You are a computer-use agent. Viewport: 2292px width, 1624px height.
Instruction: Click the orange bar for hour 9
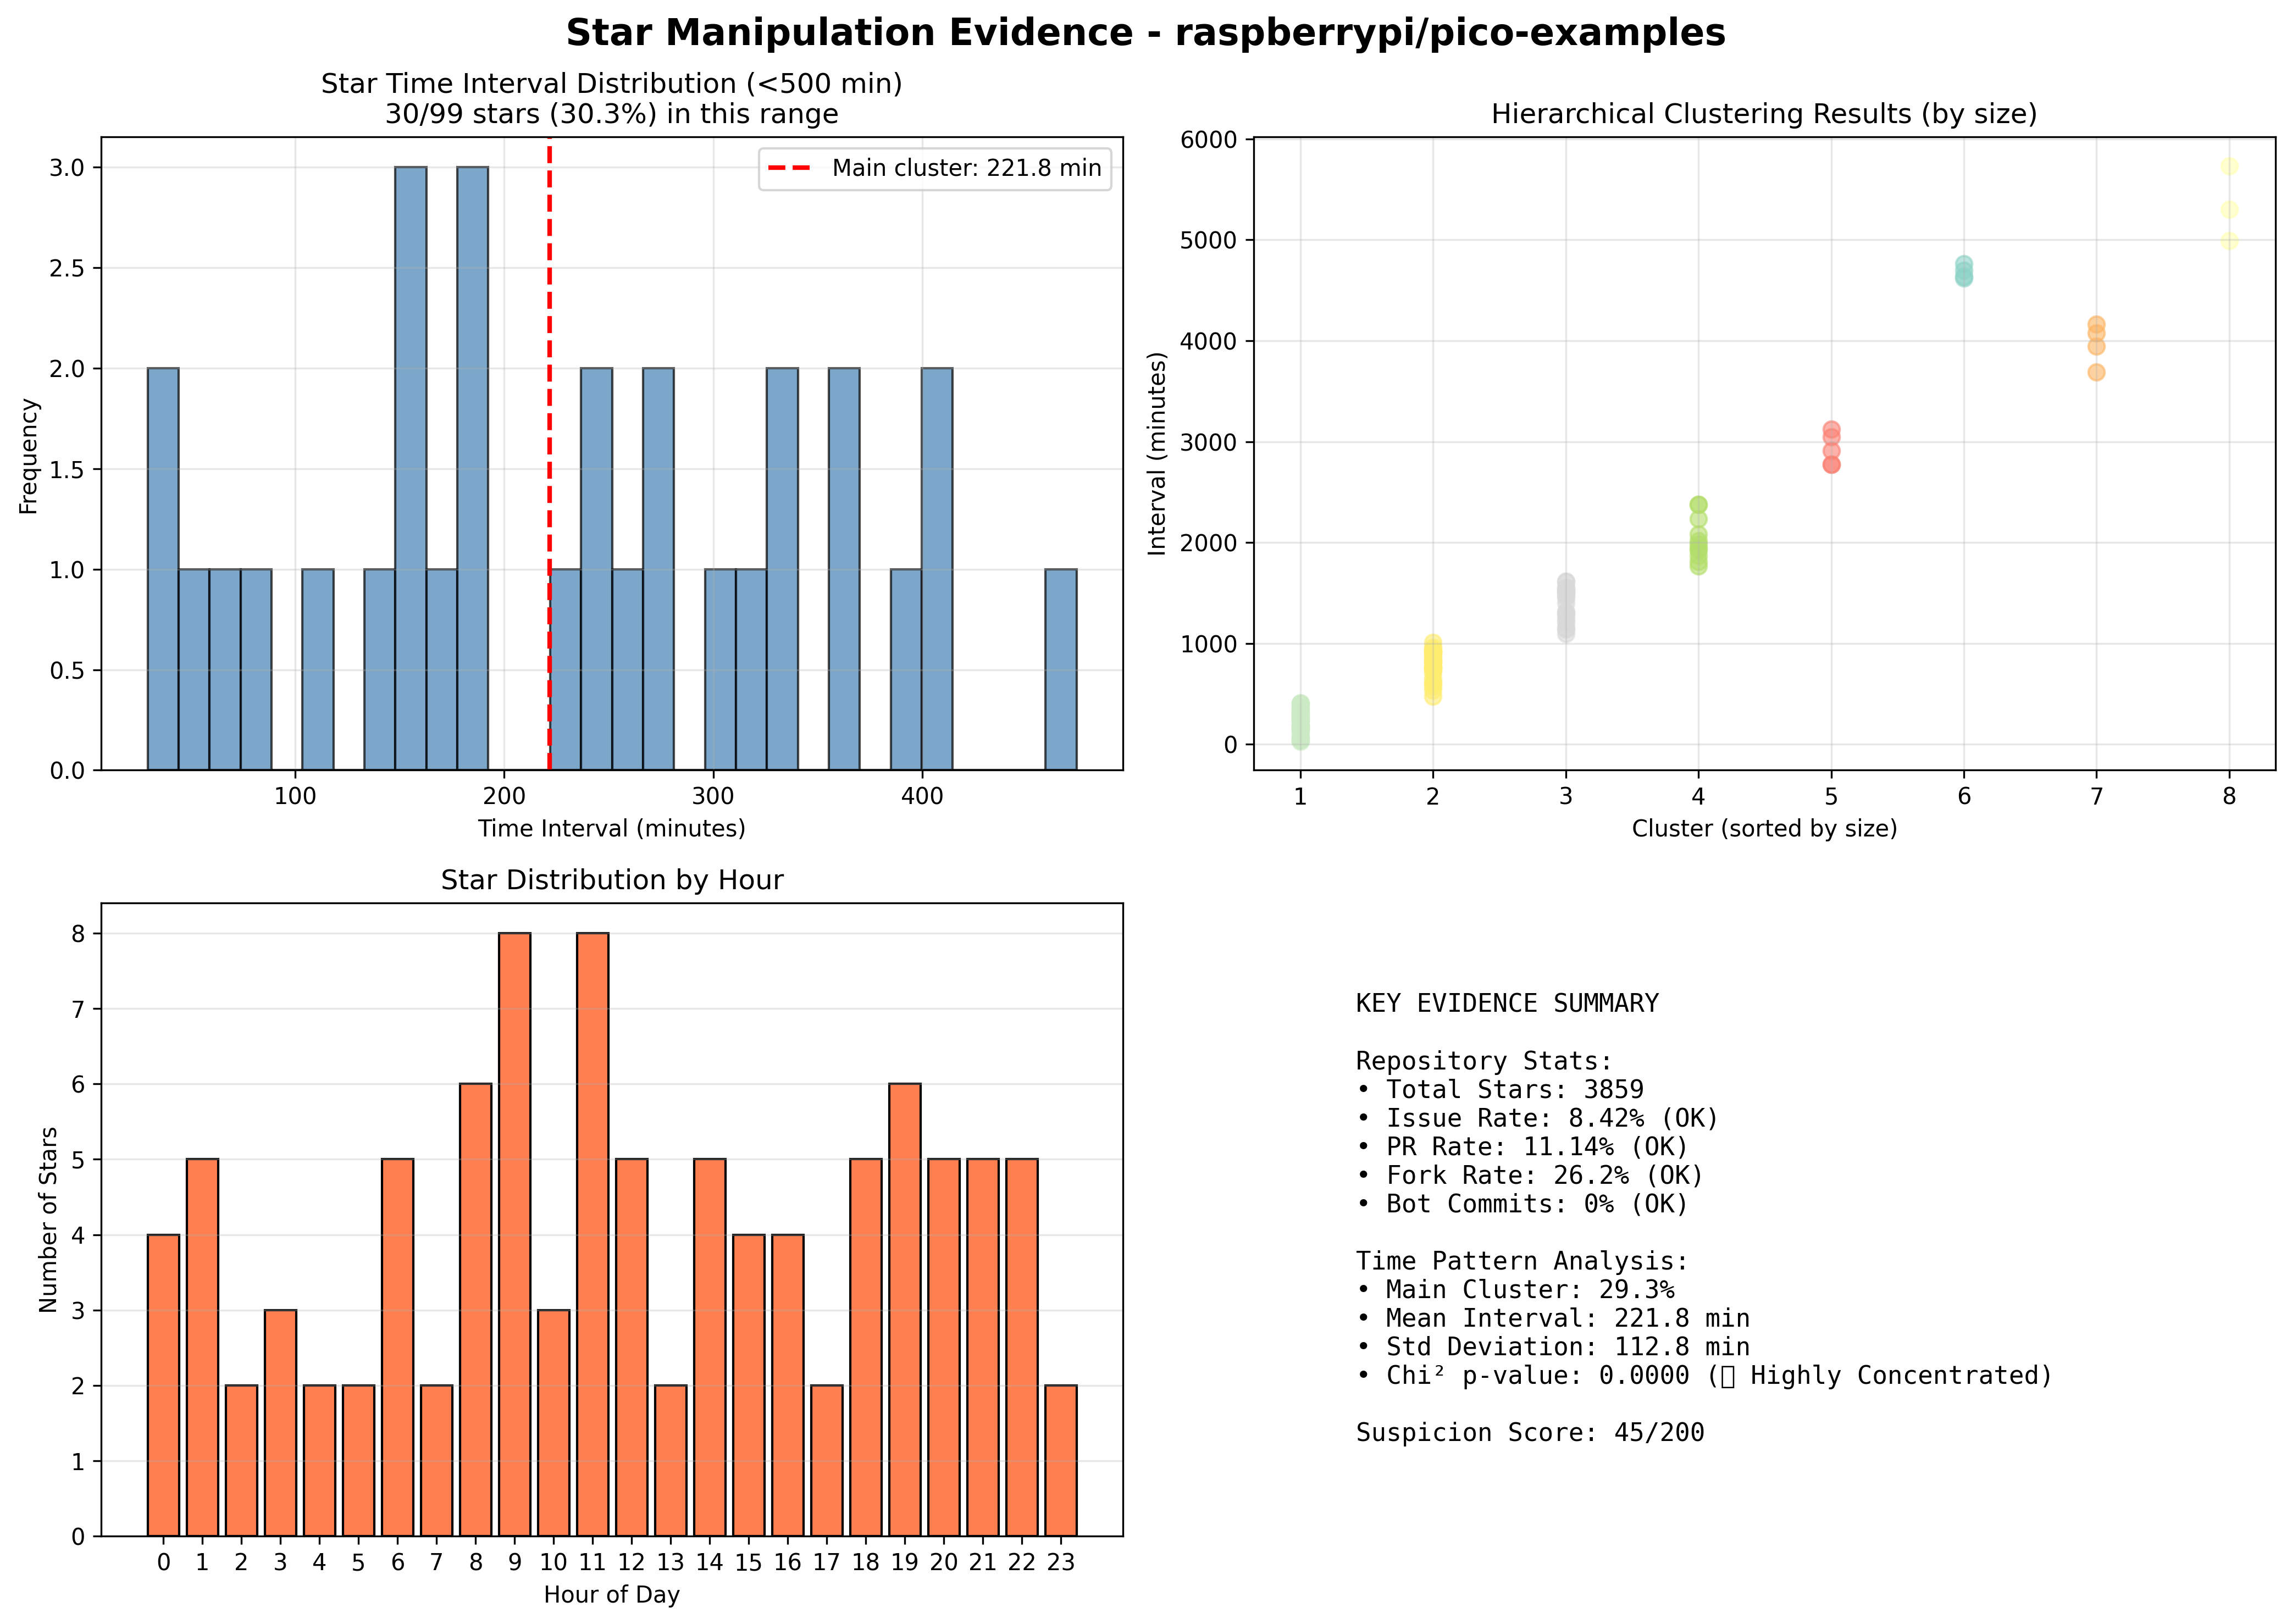pos(514,1234)
